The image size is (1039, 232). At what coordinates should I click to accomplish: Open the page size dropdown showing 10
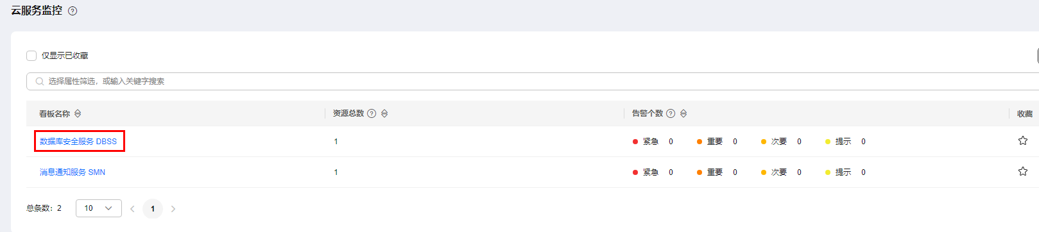point(99,208)
